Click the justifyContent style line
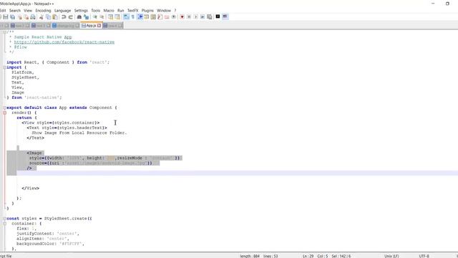 [48, 234]
